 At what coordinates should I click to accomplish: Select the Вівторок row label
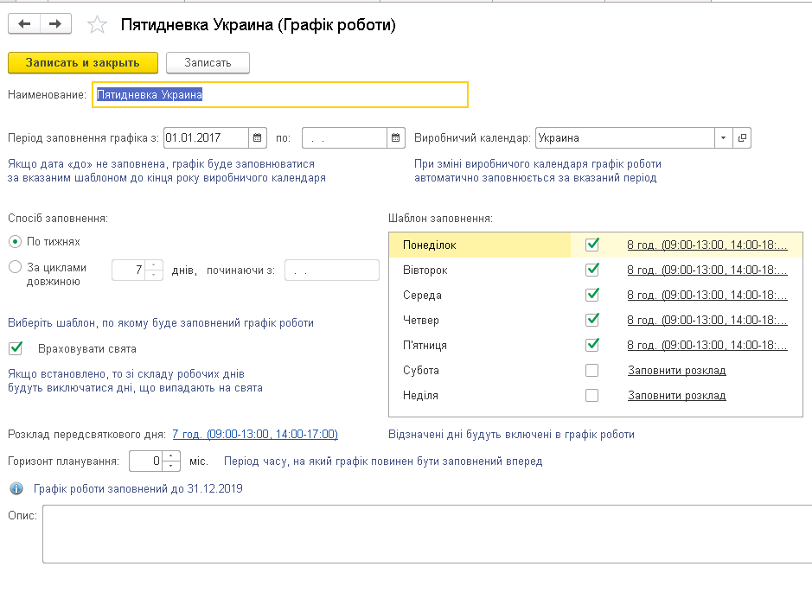pos(425,271)
